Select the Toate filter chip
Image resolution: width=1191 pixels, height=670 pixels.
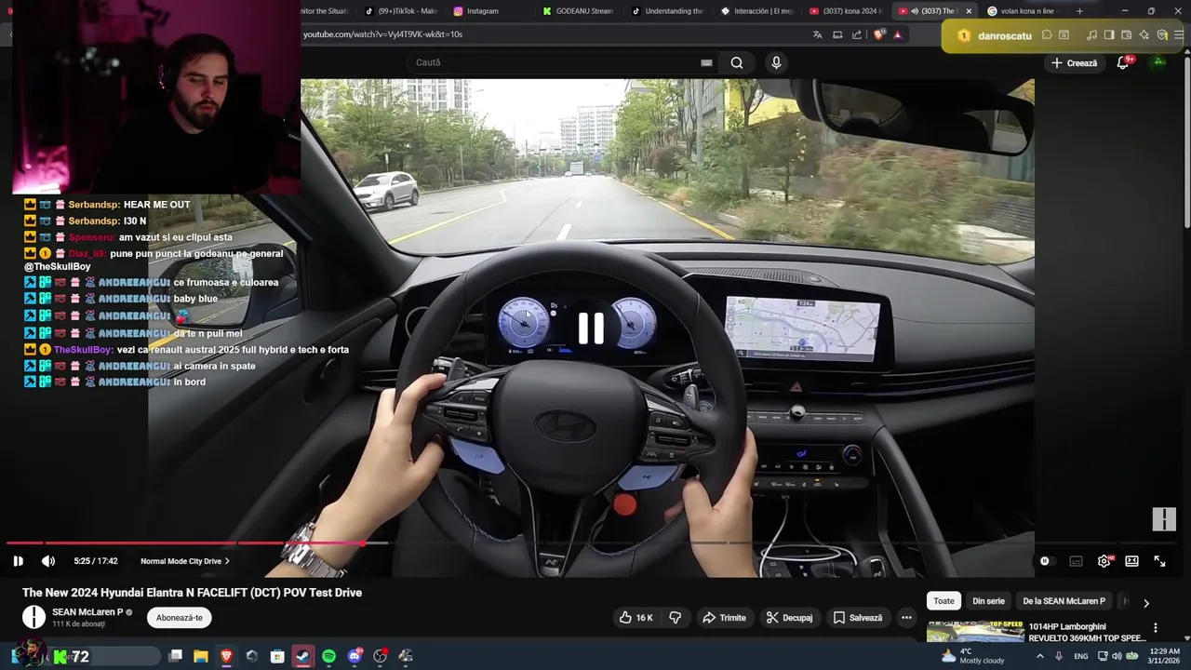pyautogui.click(x=943, y=601)
